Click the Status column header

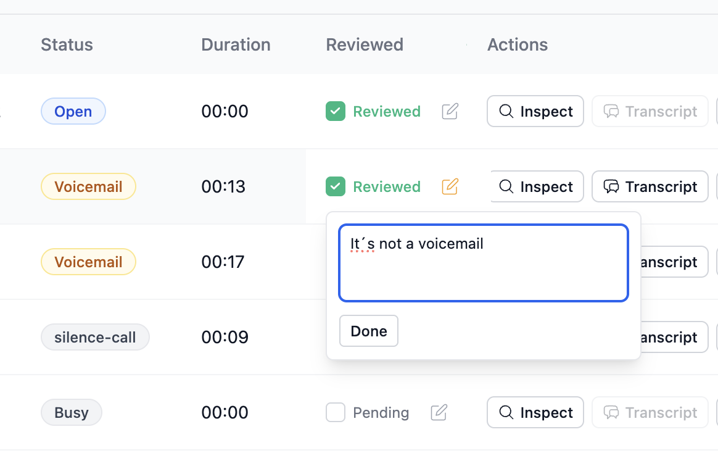(67, 45)
